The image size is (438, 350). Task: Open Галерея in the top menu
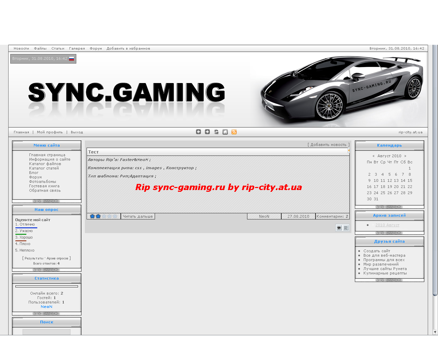click(x=77, y=49)
